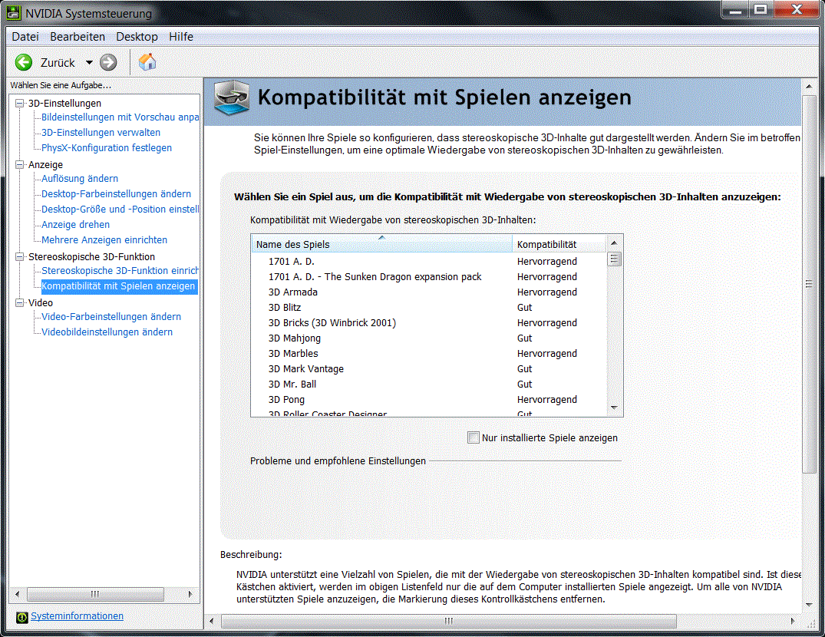Select the 3D Mr. Ball row

tap(429, 384)
